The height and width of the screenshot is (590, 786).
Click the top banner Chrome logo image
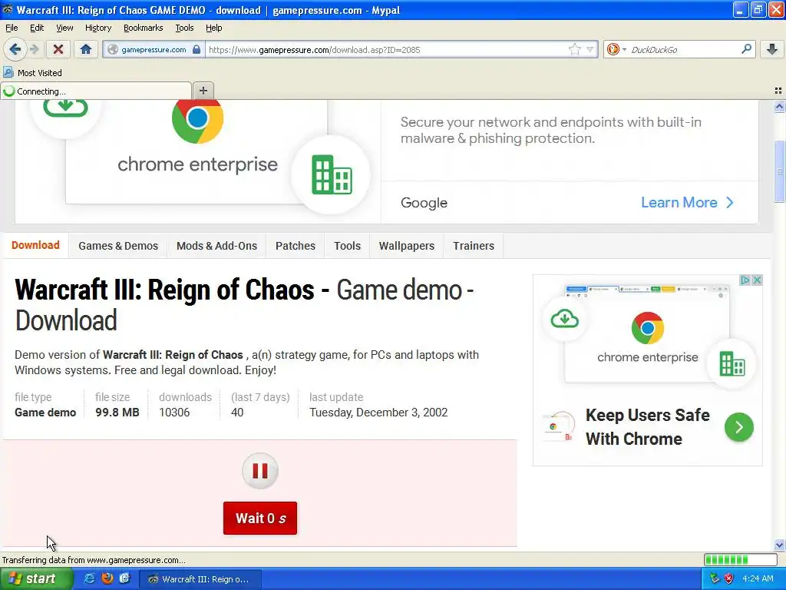click(197, 119)
